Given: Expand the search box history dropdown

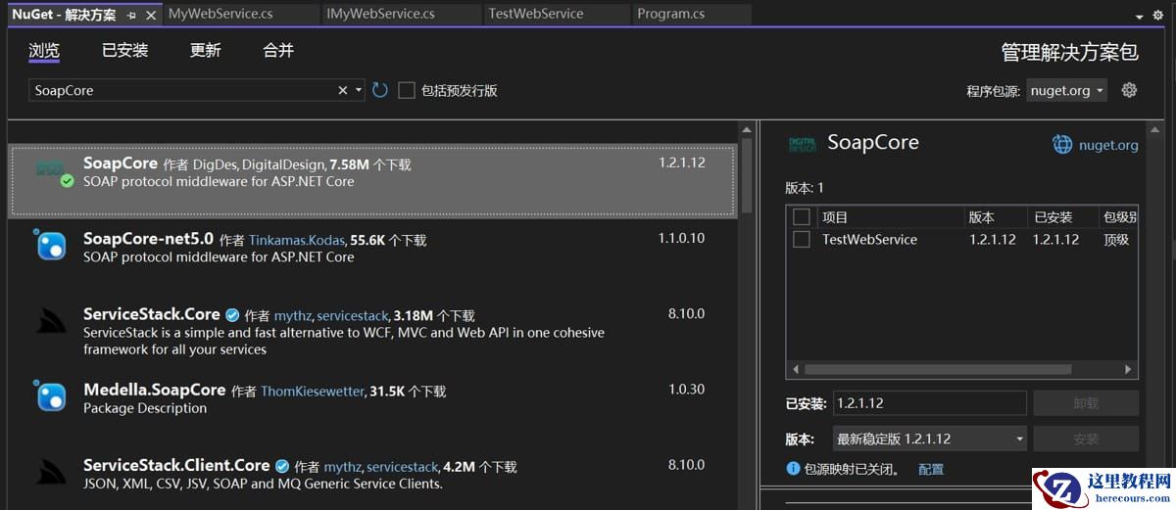Looking at the screenshot, I should click(x=359, y=90).
